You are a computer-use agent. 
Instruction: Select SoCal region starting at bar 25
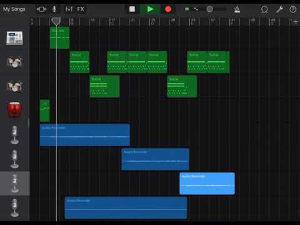pyautogui.click(x=157, y=62)
